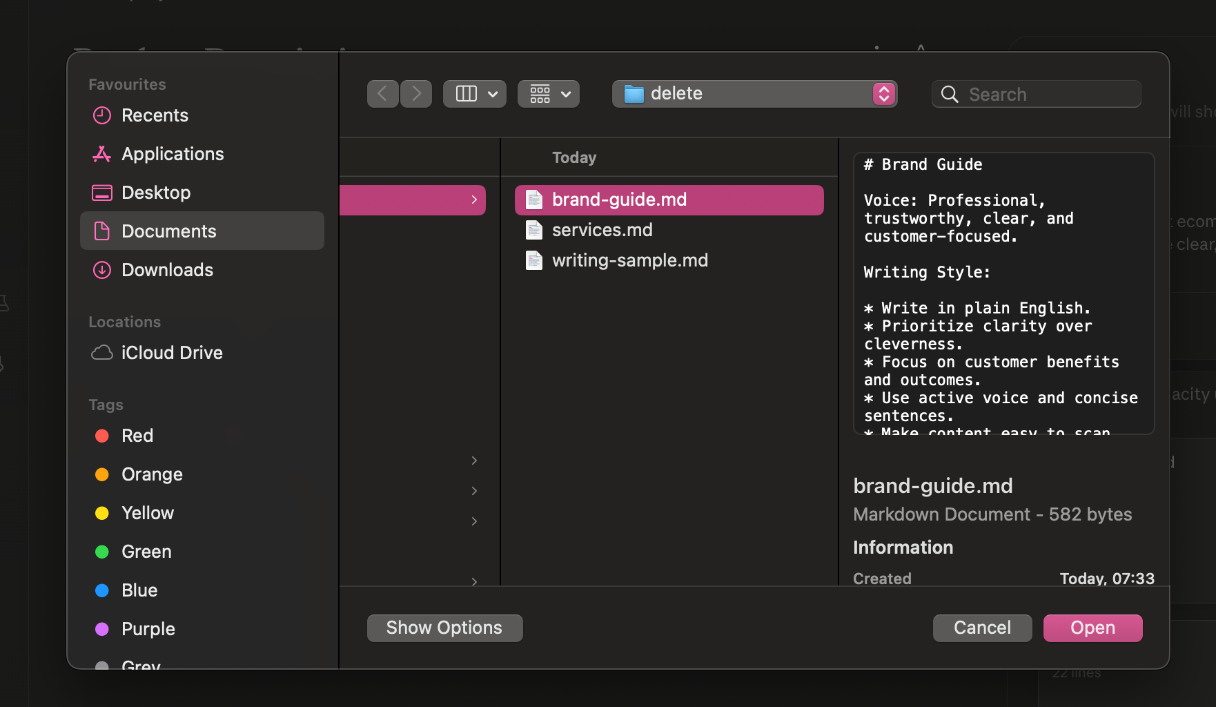Select Documents in the sidebar
Viewport: 1216px width, 707px height.
click(202, 231)
